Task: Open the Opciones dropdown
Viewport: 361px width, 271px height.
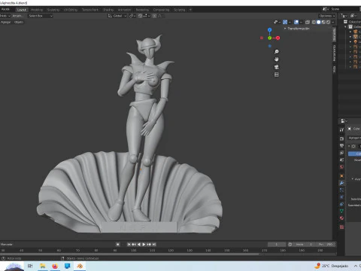Action: (x=327, y=16)
